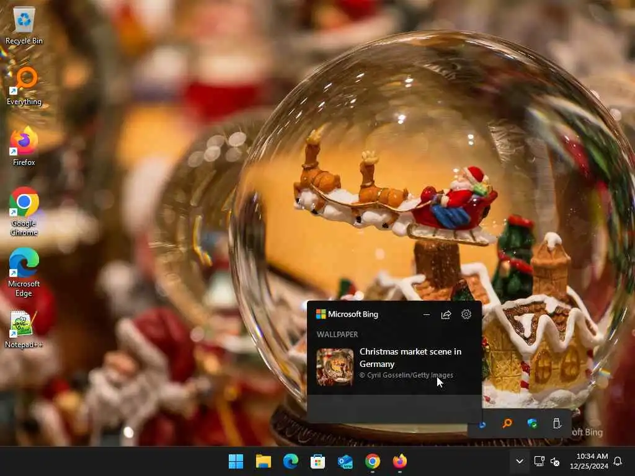The image size is (635, 476).
Task: Open File Explorer from the taskbar
Action: (263, 461)
